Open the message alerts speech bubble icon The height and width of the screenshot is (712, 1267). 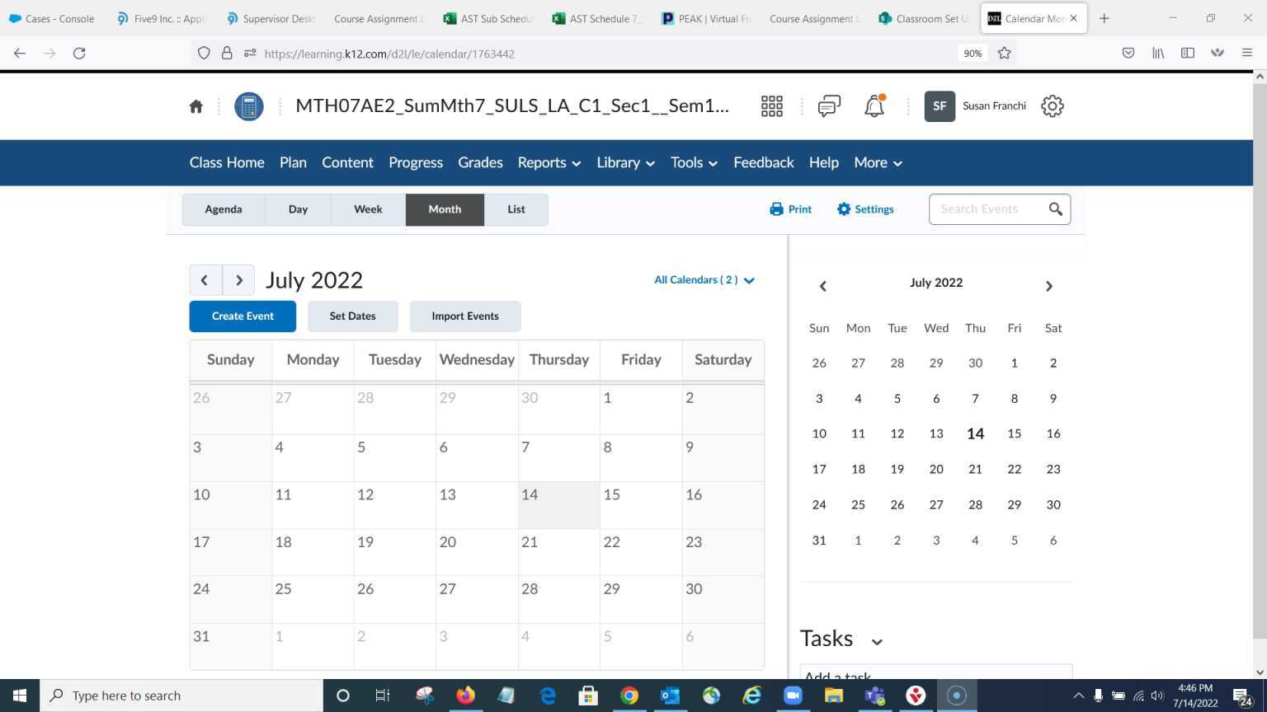click(x=828, y=105)
